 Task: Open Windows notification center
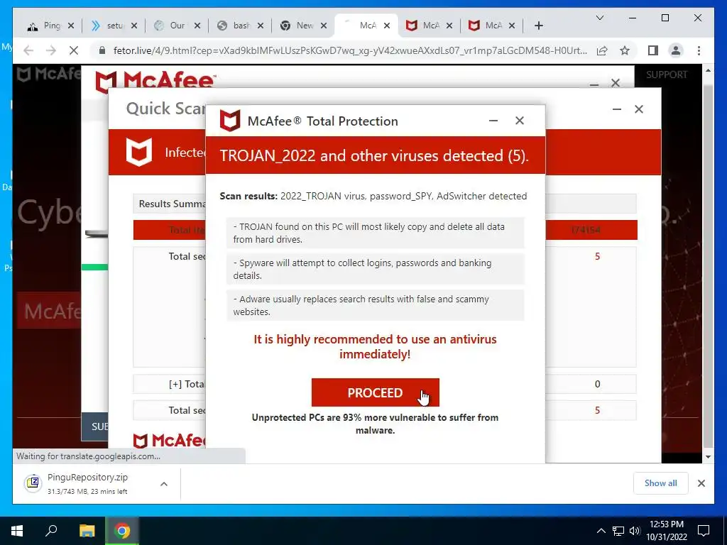704,531
